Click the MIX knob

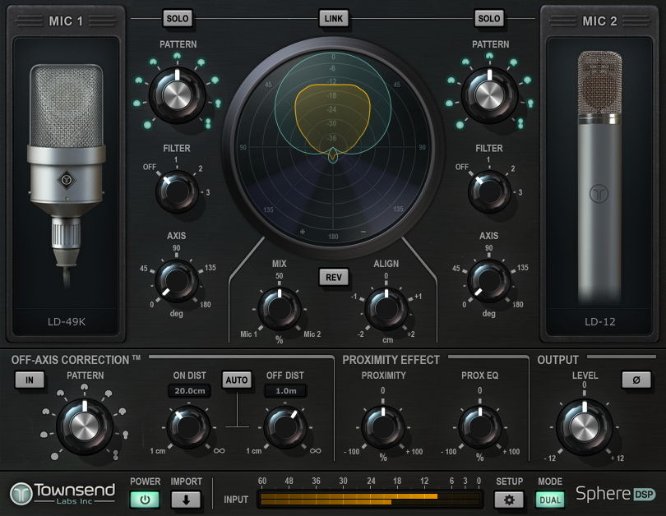279,309
